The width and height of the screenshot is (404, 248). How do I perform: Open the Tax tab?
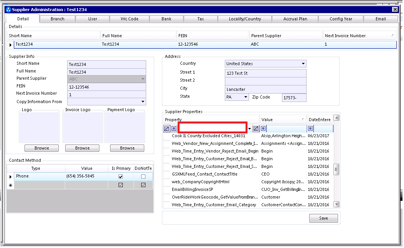click(x=201, y=19)
